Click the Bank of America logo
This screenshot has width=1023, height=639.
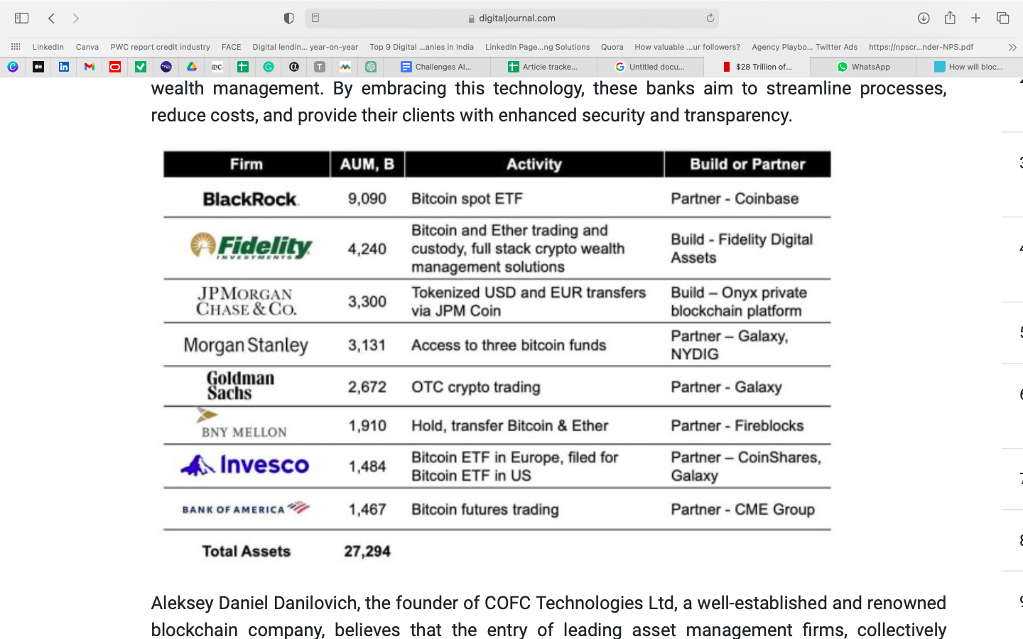point(246,508)
